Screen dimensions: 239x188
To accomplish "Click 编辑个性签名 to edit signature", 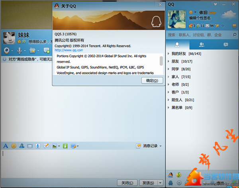I will coord(200,18).
